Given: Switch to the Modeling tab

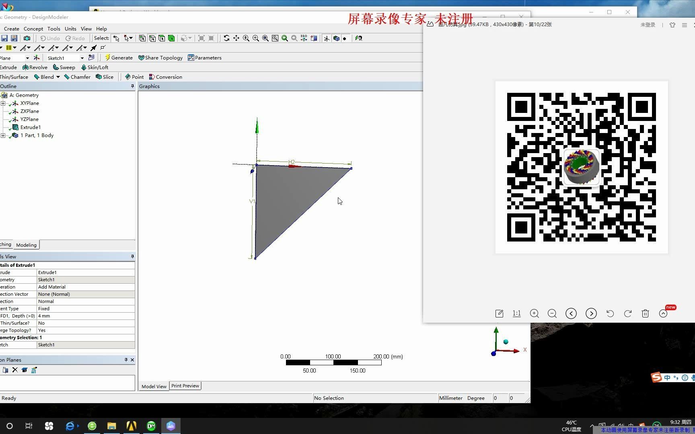Looking at the screenshot, I should (26, 245).
